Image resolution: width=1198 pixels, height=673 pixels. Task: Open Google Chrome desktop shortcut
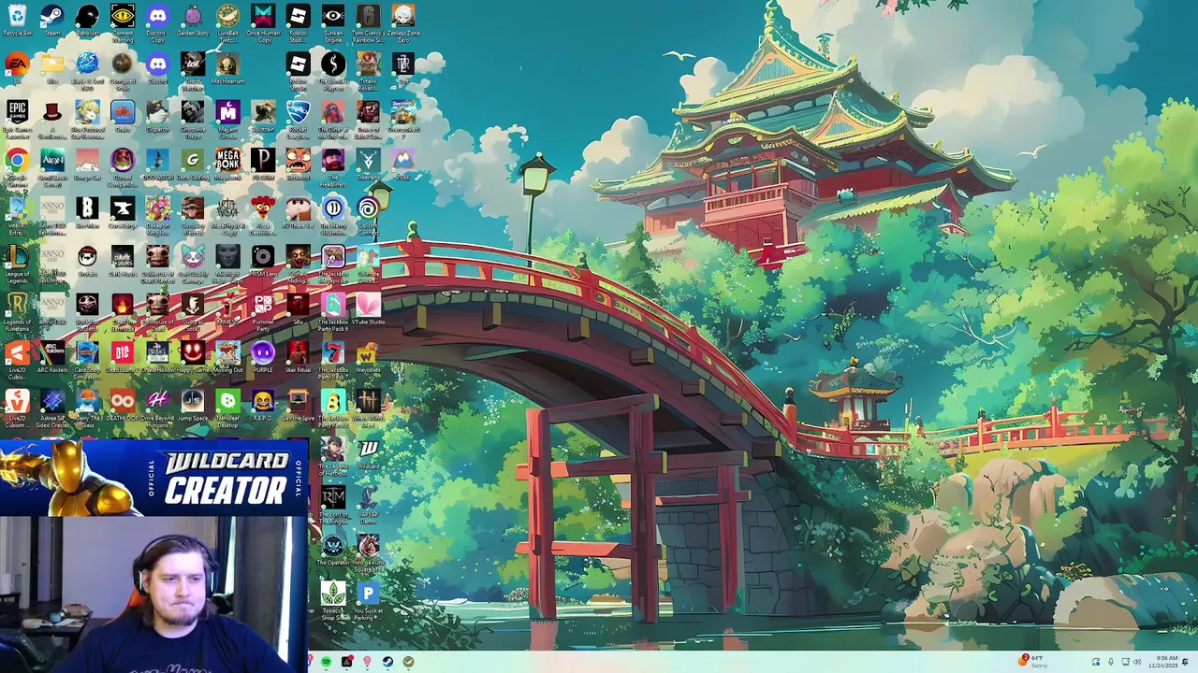tap(17, 166)
